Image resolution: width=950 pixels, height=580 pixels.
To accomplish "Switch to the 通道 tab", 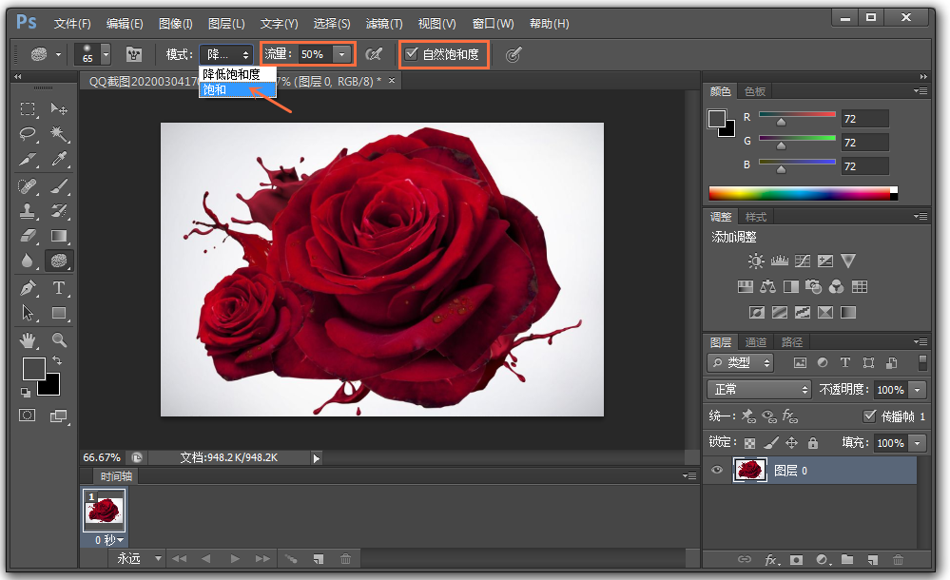I will [x=756, y=342].
